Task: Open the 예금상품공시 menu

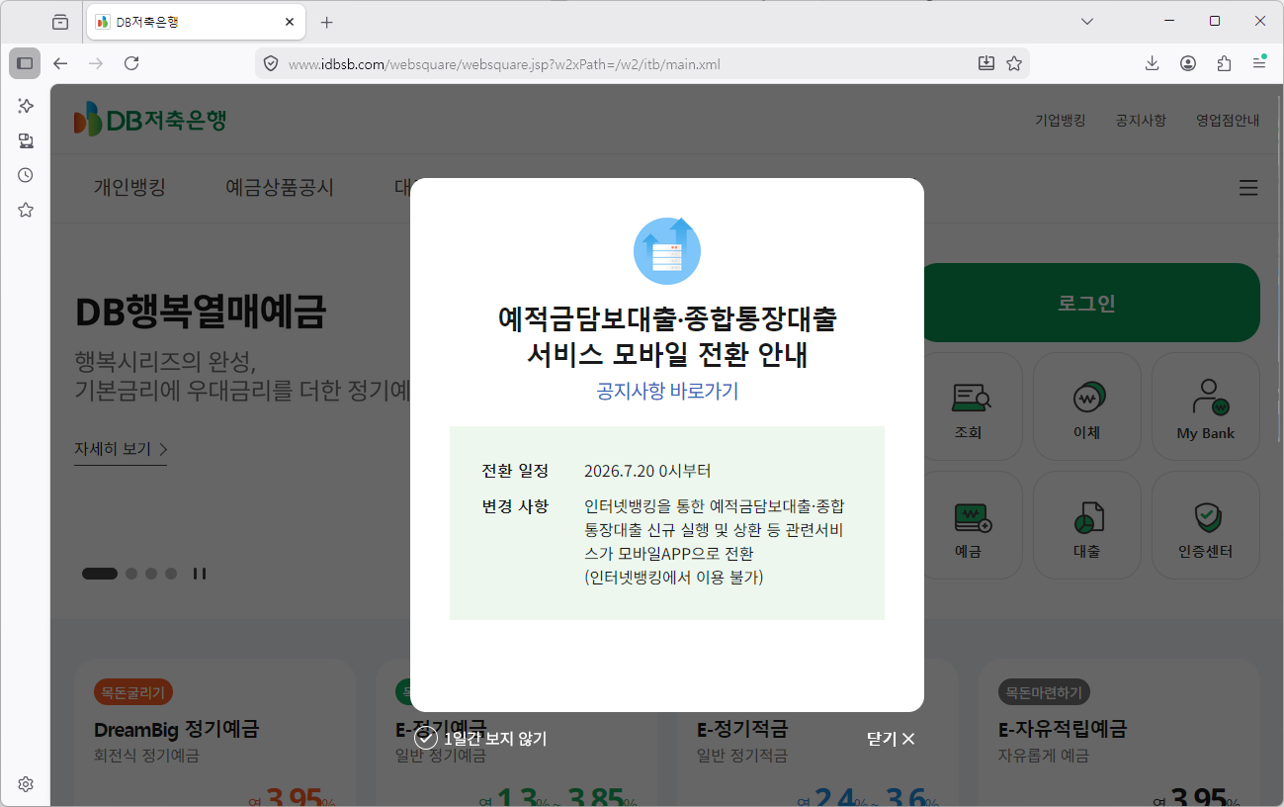Action: click(280, 188)
